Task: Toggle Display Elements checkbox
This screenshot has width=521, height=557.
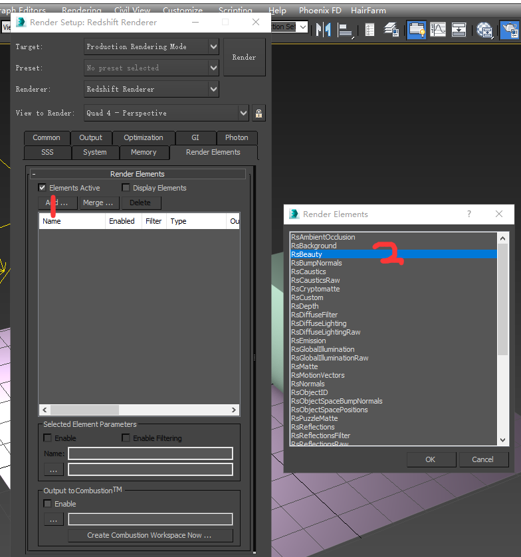Action: click(x=126, y=188)
